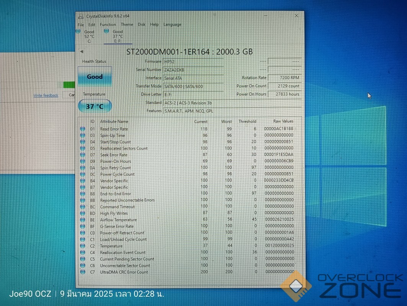The image size is (407, 306).
Task: Click the status icon for Command Timeout
Action: coord(83,207)
